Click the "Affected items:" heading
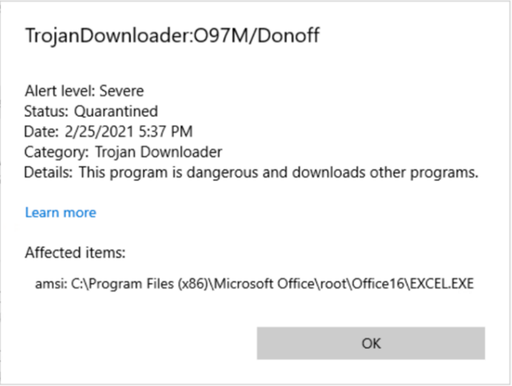Viewport: 512px width, 386px height. point(75,253)
